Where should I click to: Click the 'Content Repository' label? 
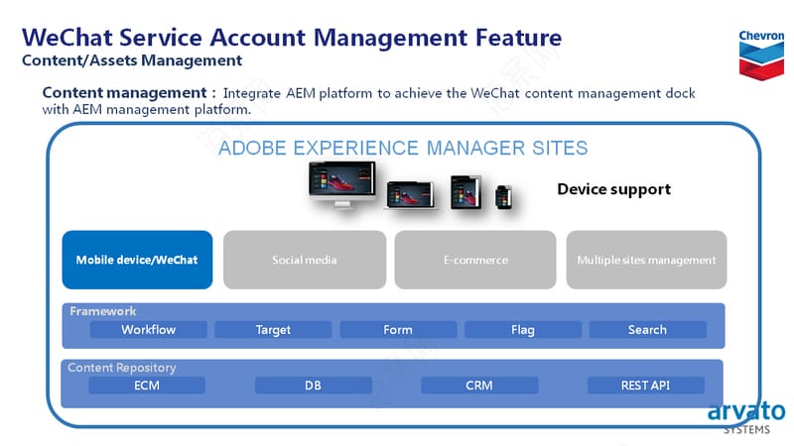click(122, 368)
